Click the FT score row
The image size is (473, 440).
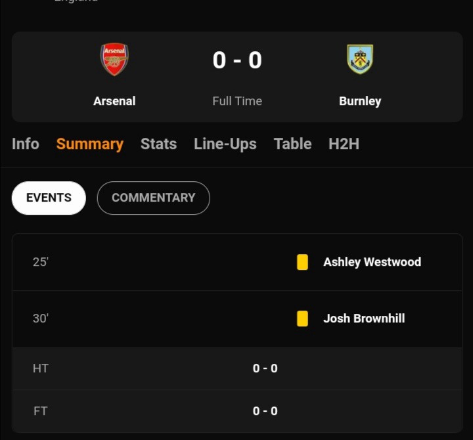pos(237,411)
